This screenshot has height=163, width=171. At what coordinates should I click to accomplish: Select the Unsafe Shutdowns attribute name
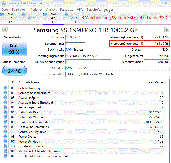pos(31,146)
